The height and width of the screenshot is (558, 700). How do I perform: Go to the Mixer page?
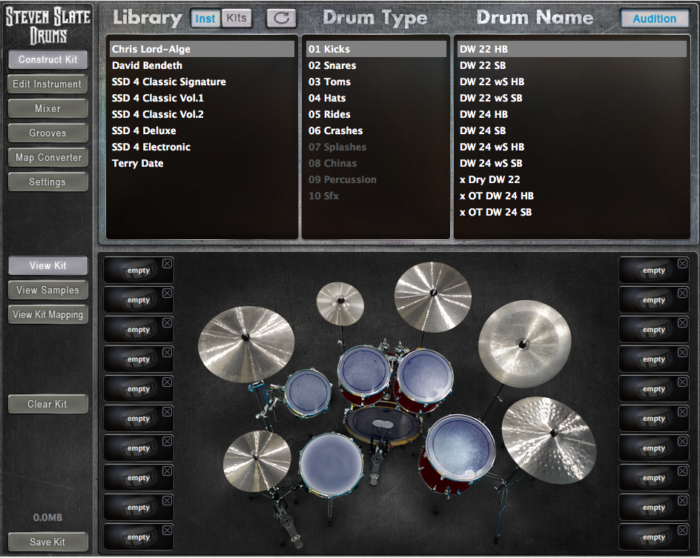(47, 108)
